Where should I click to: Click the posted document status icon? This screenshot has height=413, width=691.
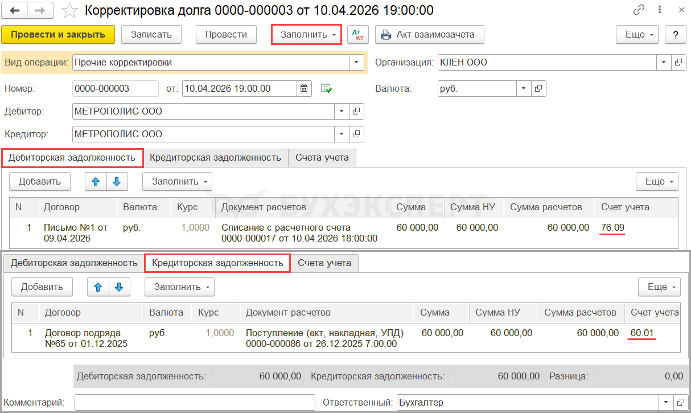pyautogui.click(x=326, y=88)
